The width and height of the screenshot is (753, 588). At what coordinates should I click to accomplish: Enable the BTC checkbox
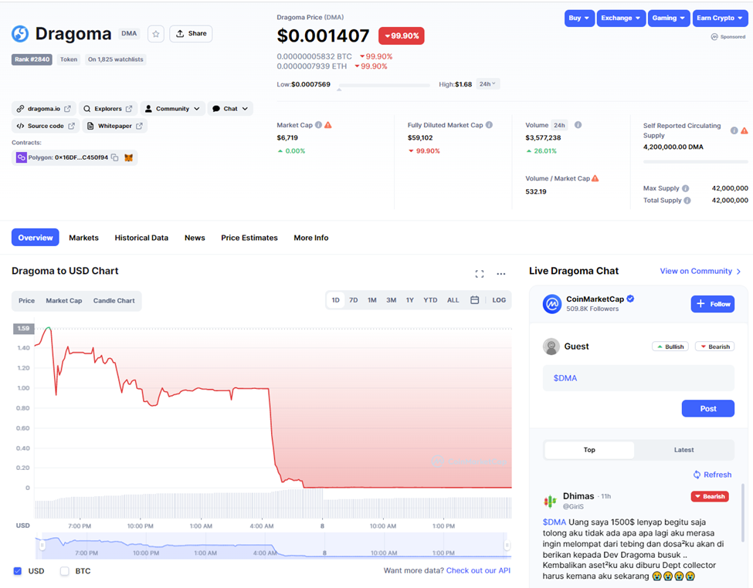coord(64,571)
